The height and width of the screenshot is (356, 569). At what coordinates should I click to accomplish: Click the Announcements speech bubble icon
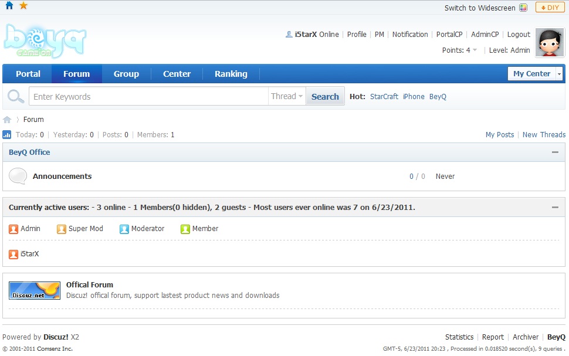[18, 176]
